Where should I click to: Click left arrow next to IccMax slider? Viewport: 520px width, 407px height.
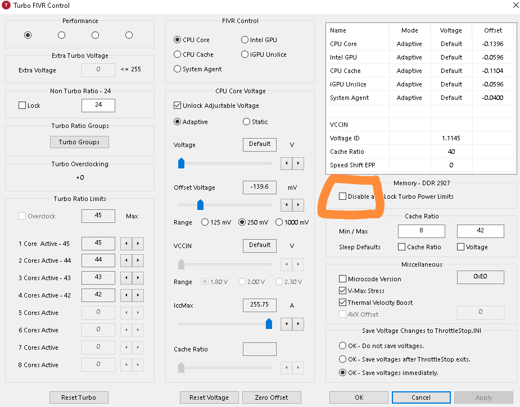click(287, 324)
